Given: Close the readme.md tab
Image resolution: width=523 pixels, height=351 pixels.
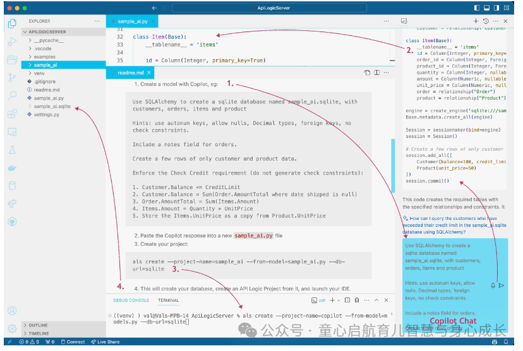Looking at the screenshot, I should [x=149, y=72].
